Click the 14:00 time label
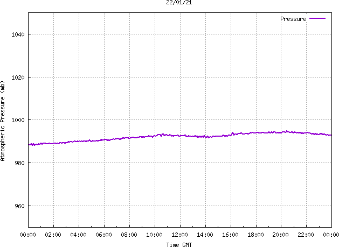The width and height of the screenshot is (339, 247). 205,235
